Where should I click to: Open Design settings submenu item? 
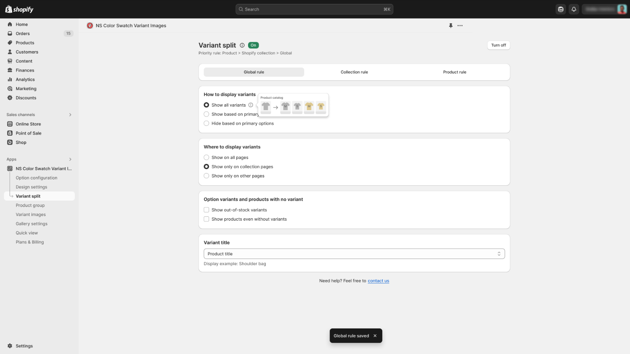tap(31, 187)
